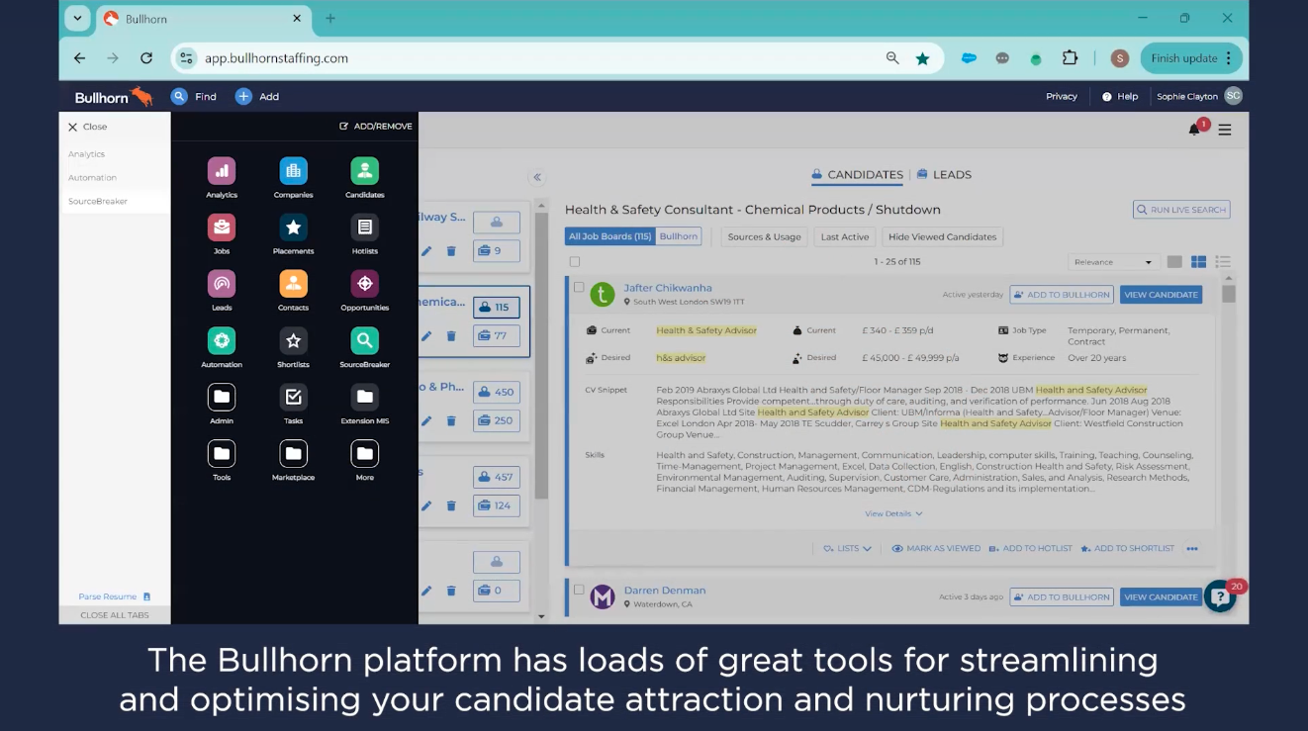Switch to the Leads tab
1308x731 pixels.
click(944, 175)
